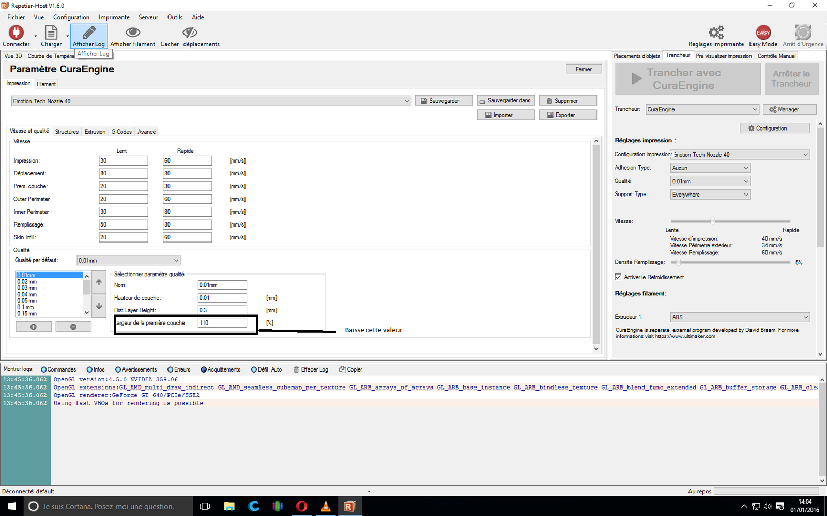Toggle Acquittements log filter
Viewport: 827px width, 516px height.
(204, 369)
